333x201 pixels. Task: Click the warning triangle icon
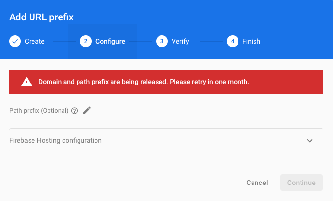click(x=27, y=82)
